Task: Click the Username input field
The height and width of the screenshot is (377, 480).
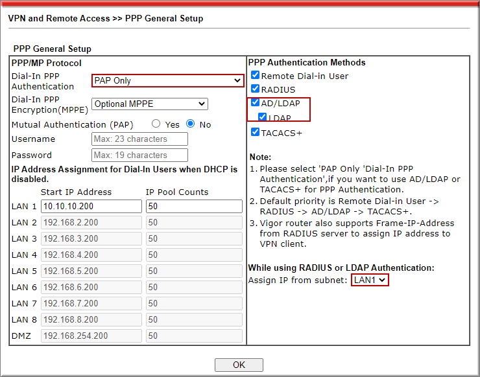Action: [x=139, y=139]
